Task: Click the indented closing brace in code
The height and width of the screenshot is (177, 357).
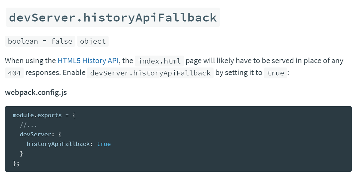Action: pos(22,154)
